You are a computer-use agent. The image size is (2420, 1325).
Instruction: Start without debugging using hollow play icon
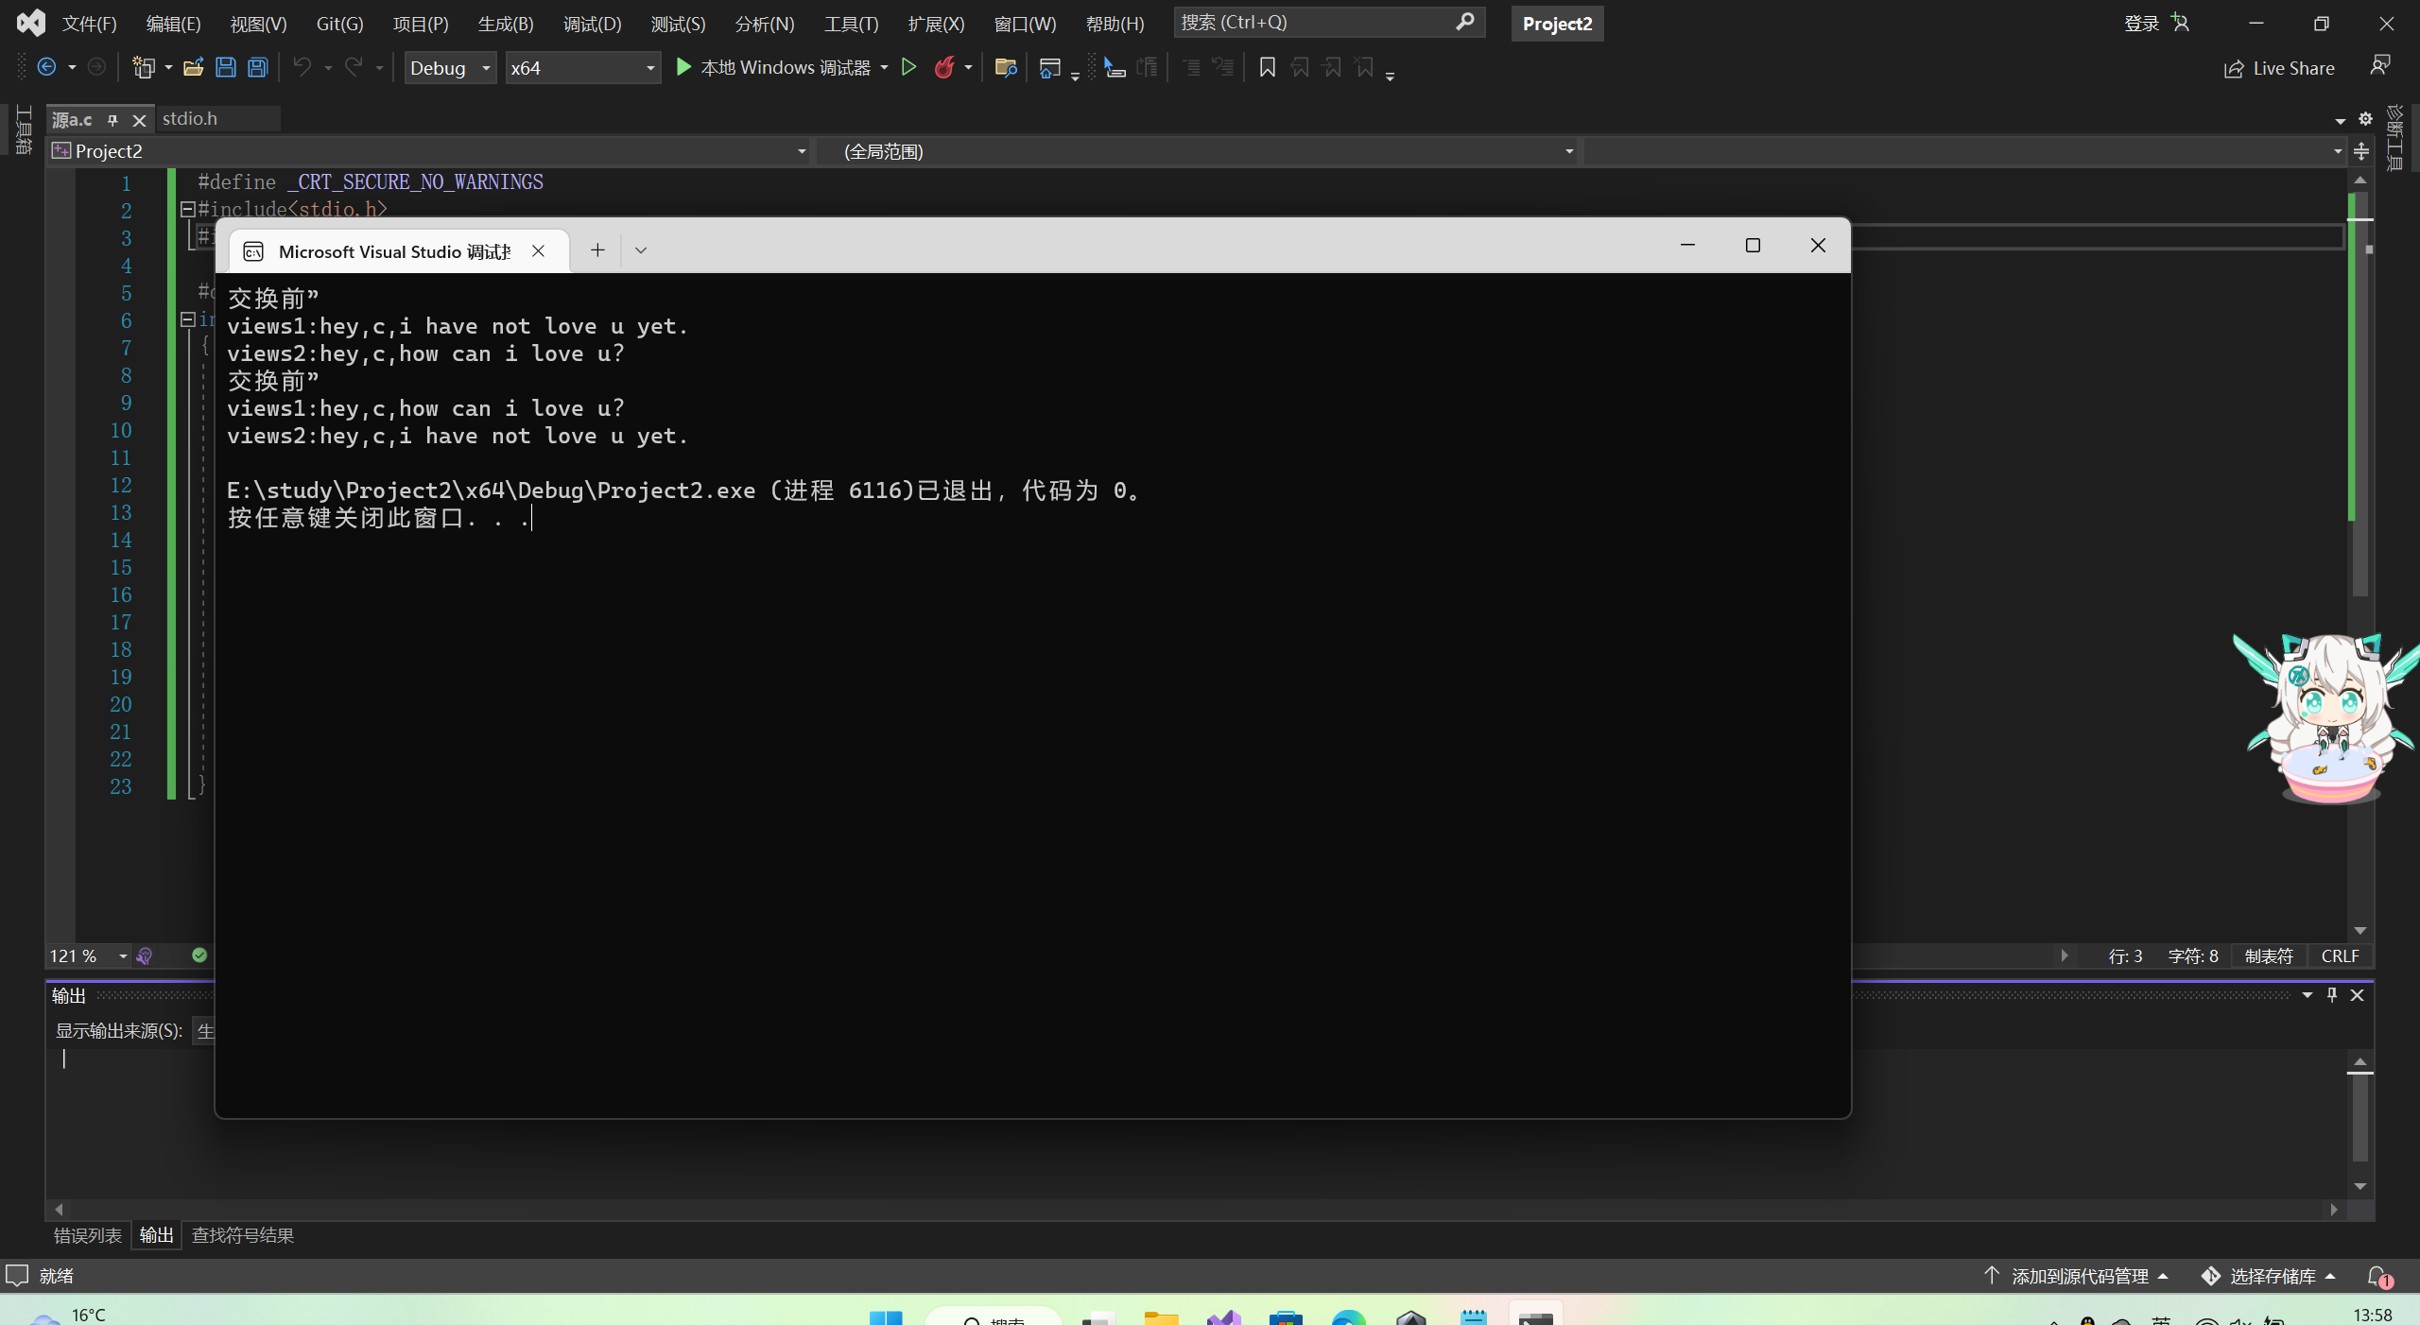[908, 67]
